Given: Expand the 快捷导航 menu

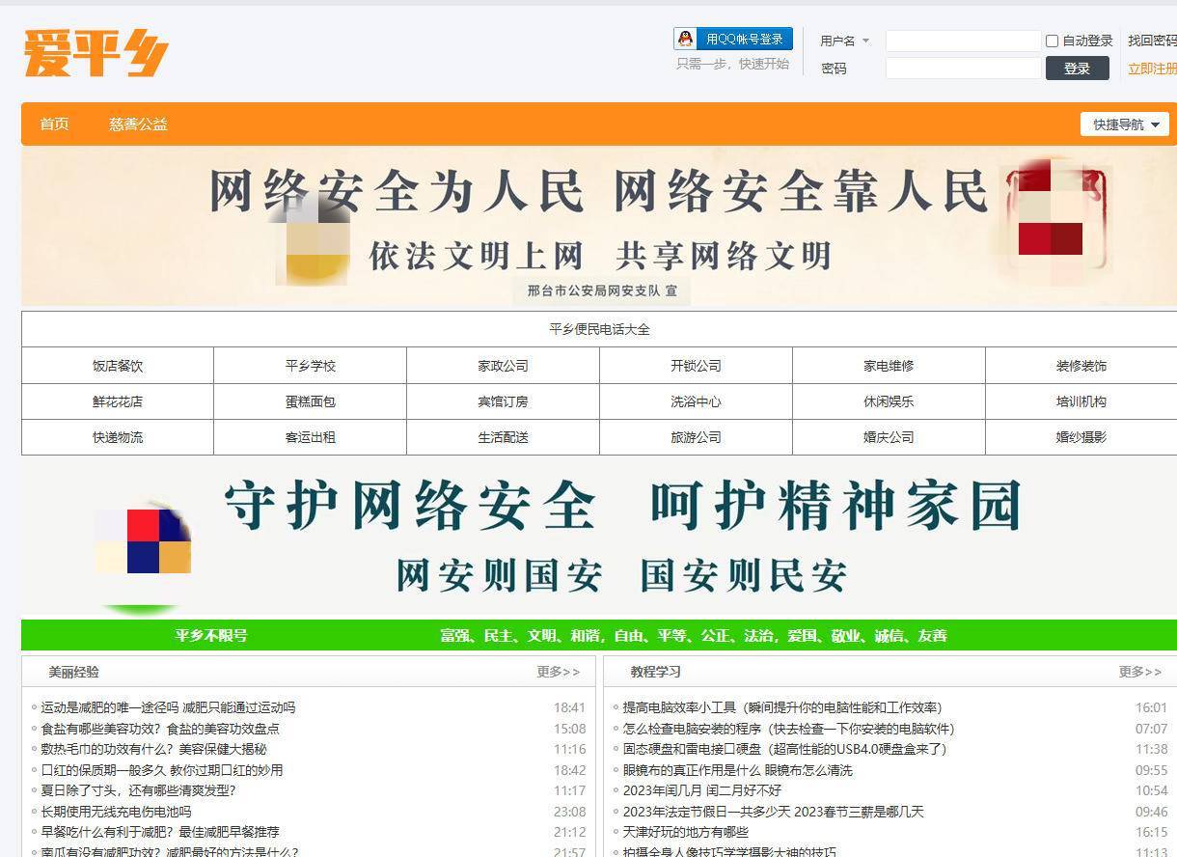Looking at the screenshot, I should [1123, 124].
